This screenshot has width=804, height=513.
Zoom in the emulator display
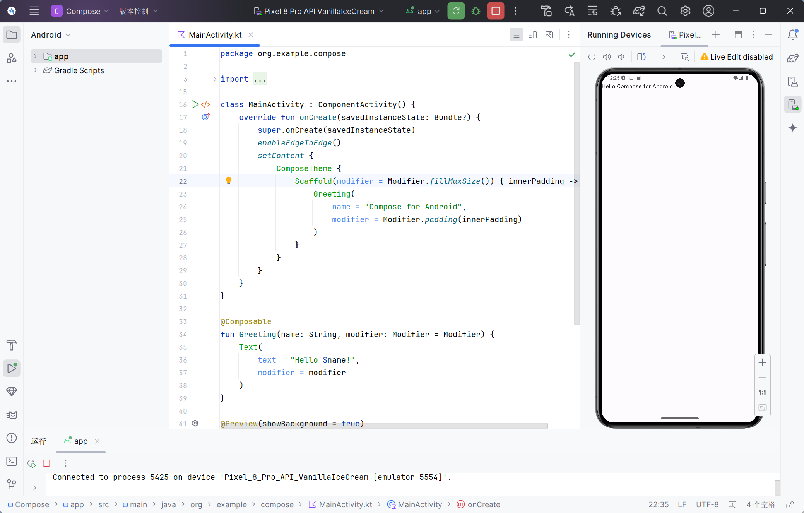point(762,363)
